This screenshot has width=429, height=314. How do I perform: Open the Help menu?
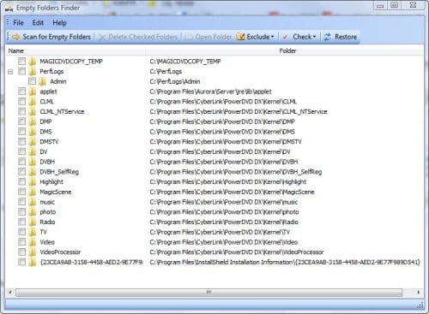click(59, 23)
